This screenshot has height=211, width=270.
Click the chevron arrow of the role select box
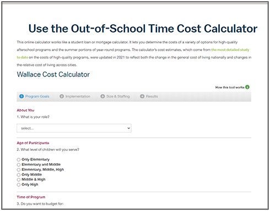pyautogui.click(x=129, y=128)
